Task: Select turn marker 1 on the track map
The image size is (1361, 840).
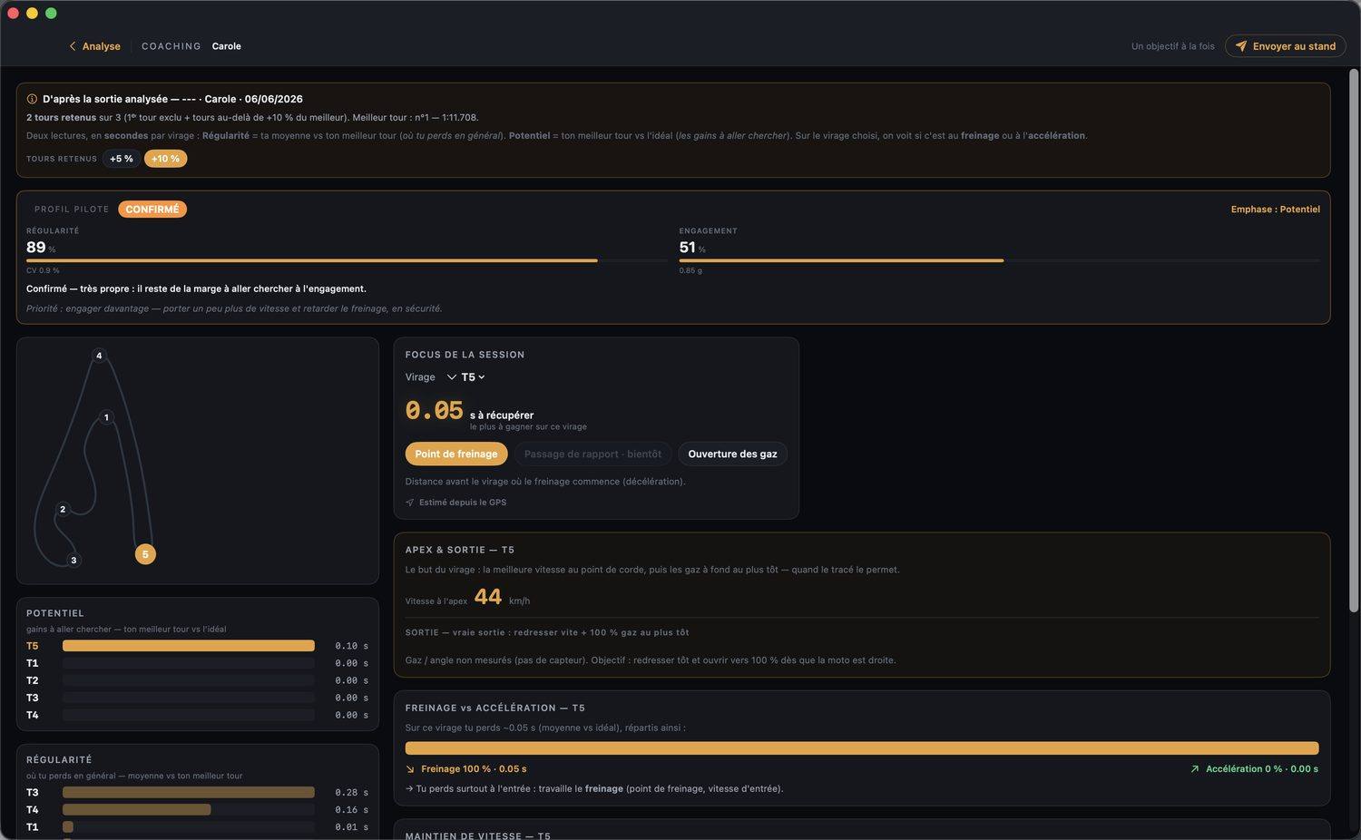Action: (x=106, y=418)
